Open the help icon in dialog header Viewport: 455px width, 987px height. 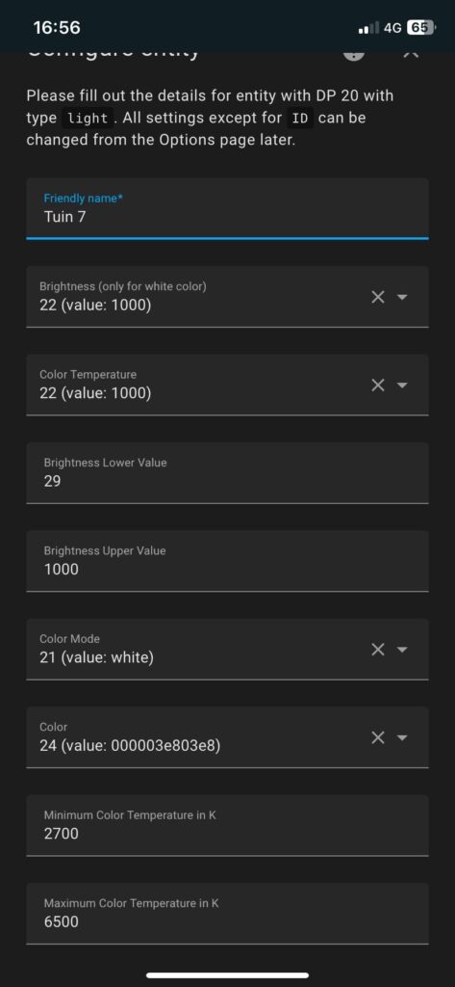[x=354, y=55]
